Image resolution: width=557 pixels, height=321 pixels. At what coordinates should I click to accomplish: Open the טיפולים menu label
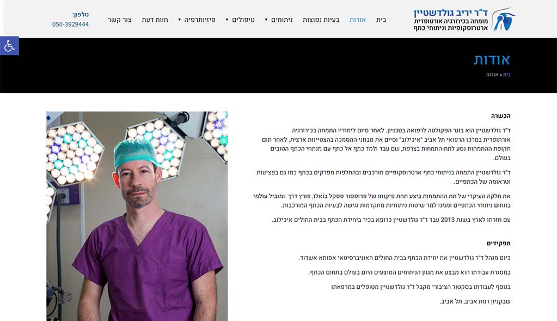[243, 20]
